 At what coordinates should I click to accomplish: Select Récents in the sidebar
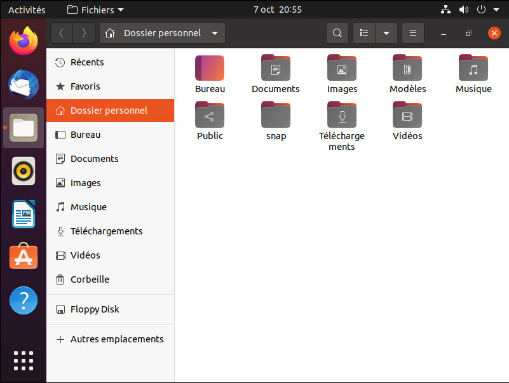[x=87, y=62]
